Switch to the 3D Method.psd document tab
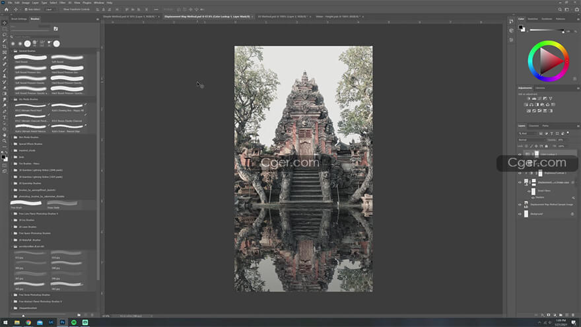 pos(283,17)
